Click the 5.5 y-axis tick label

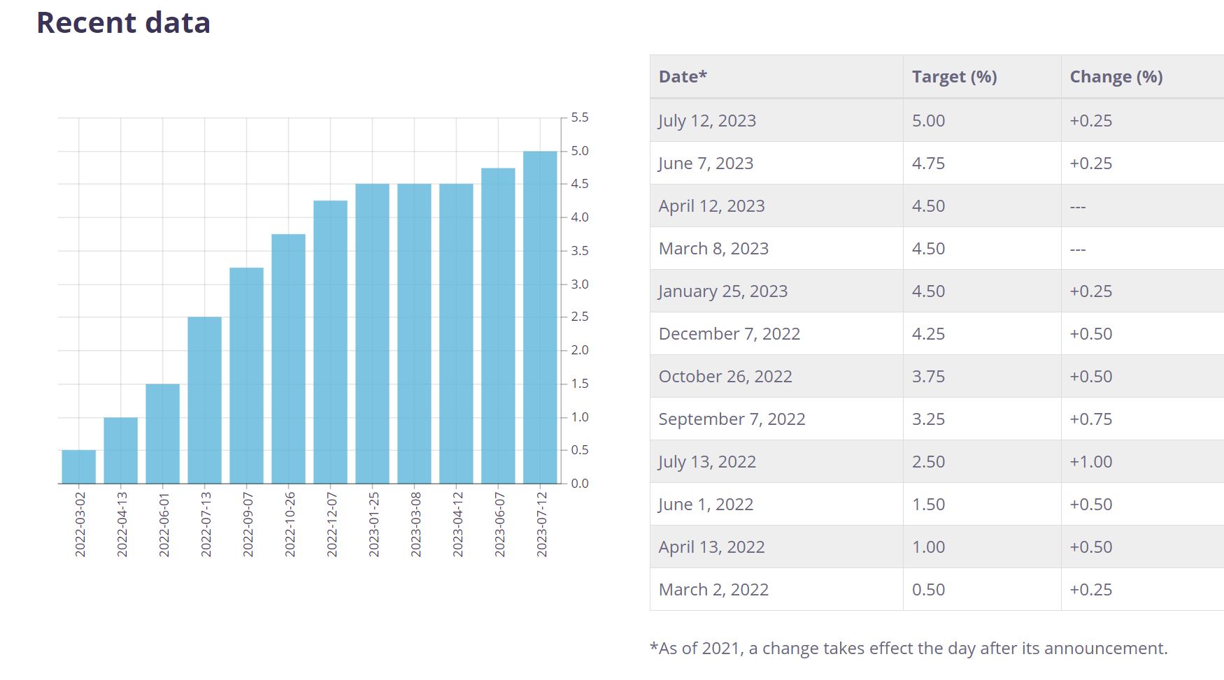point(580,117)
